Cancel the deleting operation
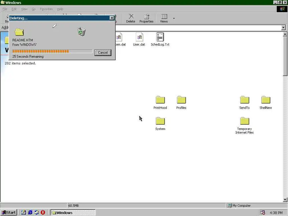Viewport: 288px width, 216px height. pyautogui.click(x=103, y=53)
